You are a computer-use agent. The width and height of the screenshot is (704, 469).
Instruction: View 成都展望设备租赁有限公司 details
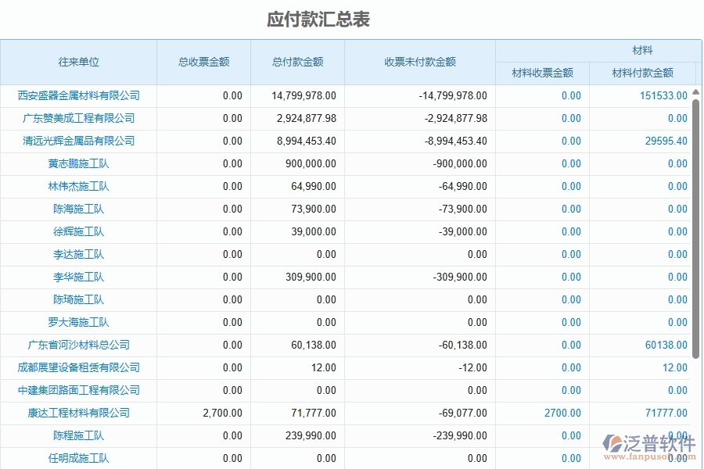coord(77,367)
